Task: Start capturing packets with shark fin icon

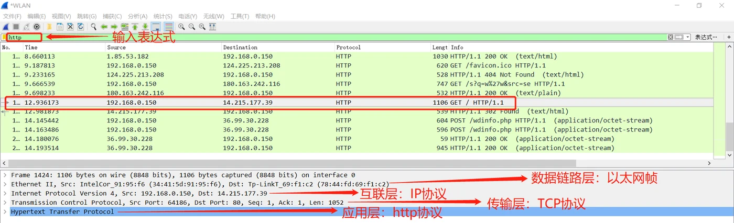Action: 6,27
